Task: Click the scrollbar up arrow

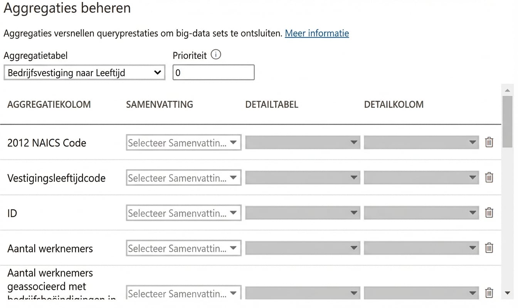Action: point(508,90)
